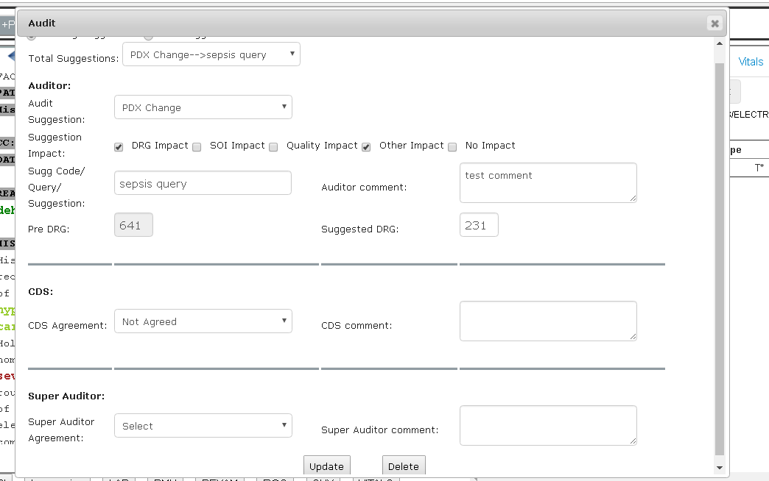Click the Update button
The width and height of the screenshot is (769, 481).
point(326,466)
